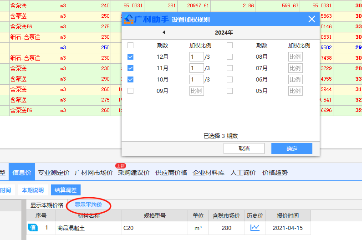Check the 09月 checkbox
This screenshot has height=240, width=362.
pos(130,91)
